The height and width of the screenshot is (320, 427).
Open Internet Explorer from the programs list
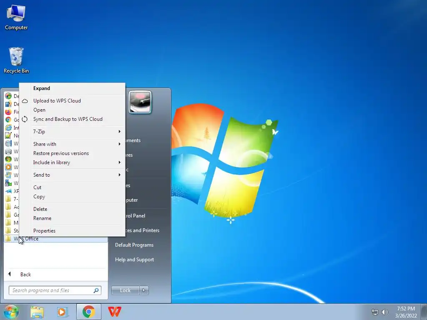(x=8, y=127)
